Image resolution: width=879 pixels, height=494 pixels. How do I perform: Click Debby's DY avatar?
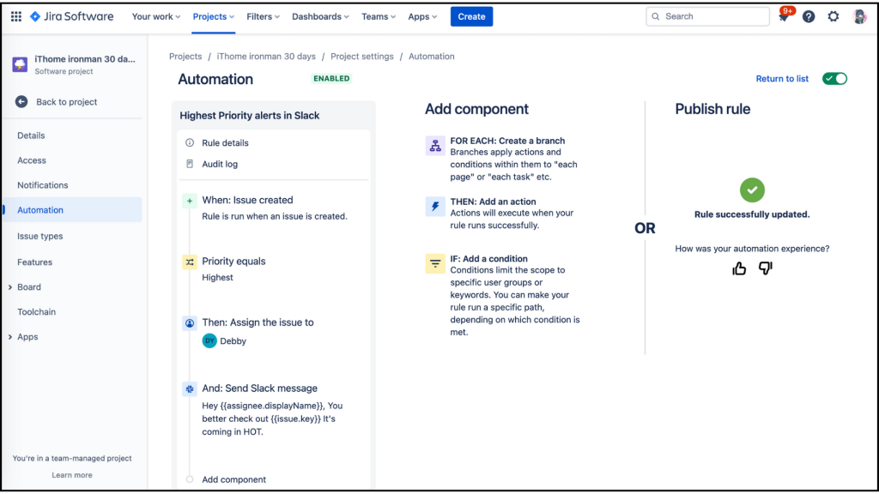[x=209, y=340]
